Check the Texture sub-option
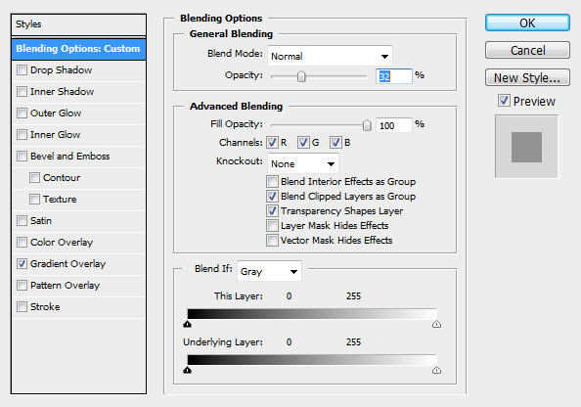This screenshot has height=407, width=581. 34,199
